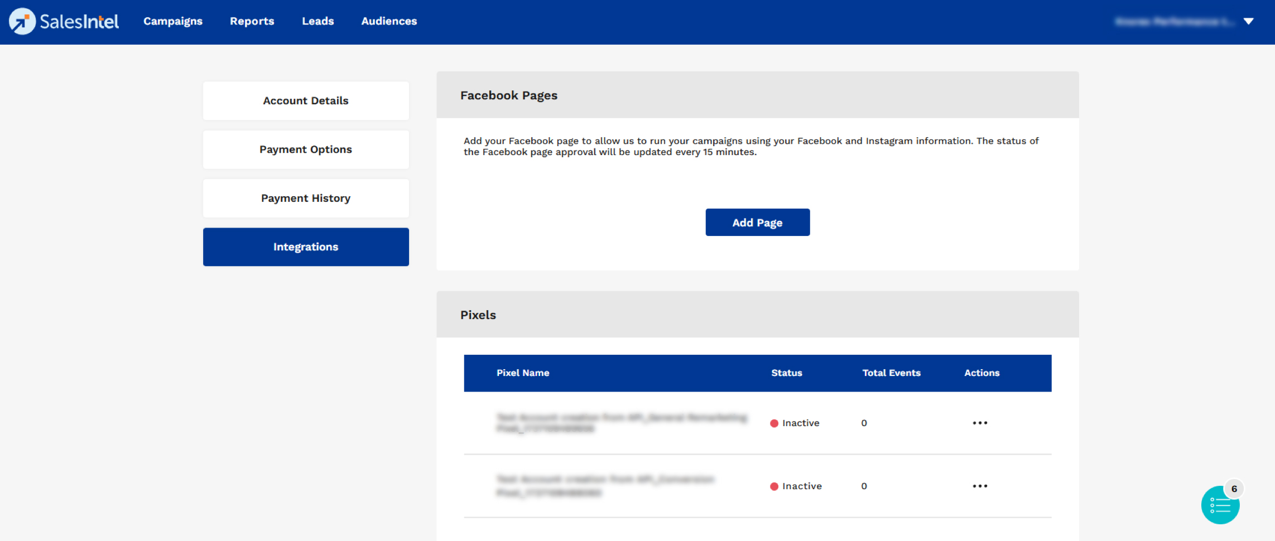Open the Audiences page

click(388, 21)
